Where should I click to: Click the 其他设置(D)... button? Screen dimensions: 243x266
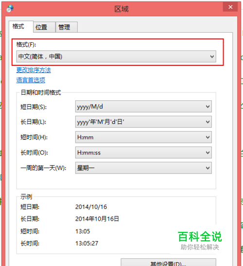168,263
